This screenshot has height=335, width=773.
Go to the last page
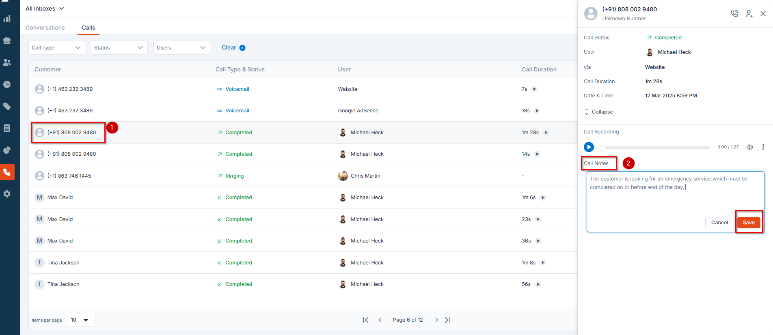(447, 320)
